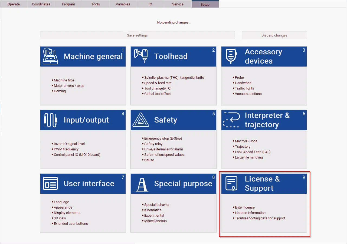The height and width of the screenshot is (244, 347).
Task: Open the Service tab
Action: pos(178,4)
